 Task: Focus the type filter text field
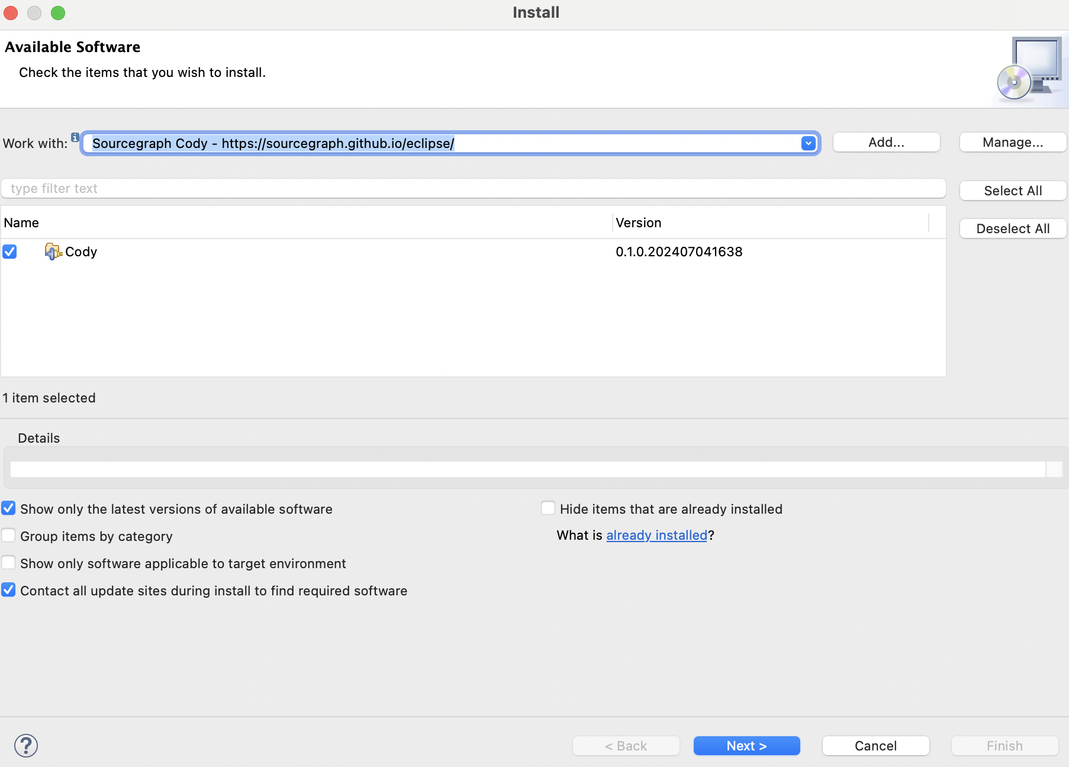[473, 188]
